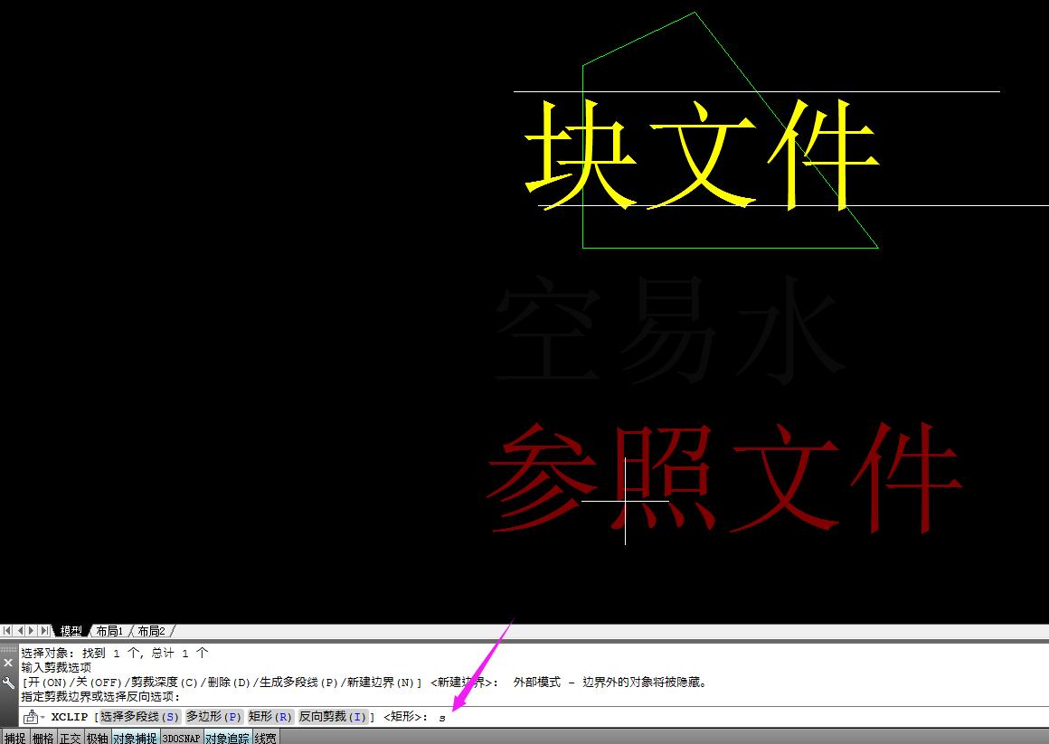Close the command line window with X

(8, 663)
